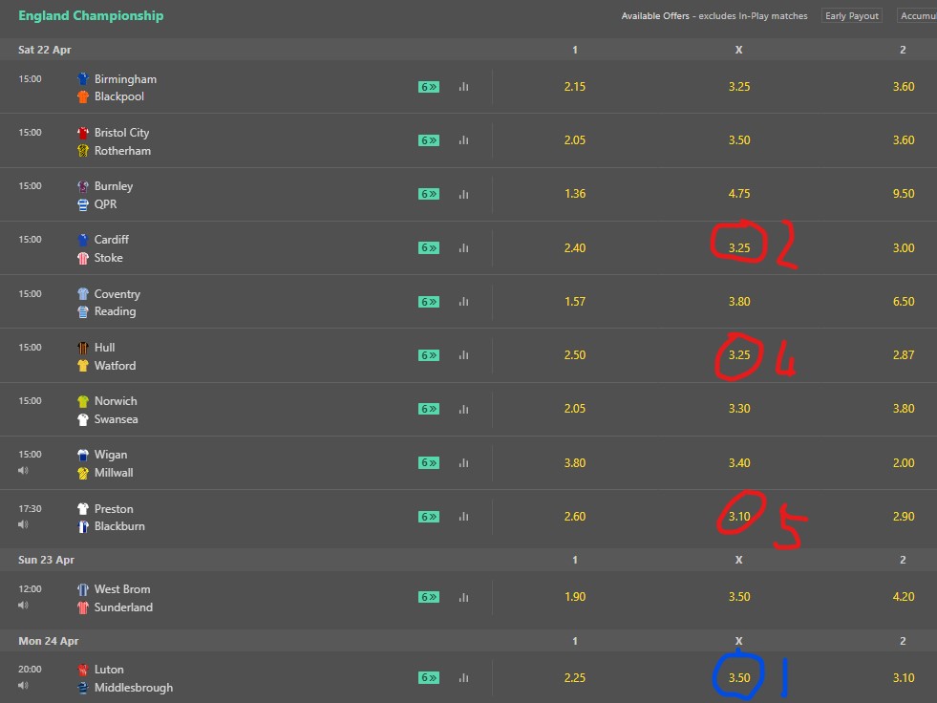
Task: Click green 6» badge for Cardiff v Stoke
Action: (429, 248)
